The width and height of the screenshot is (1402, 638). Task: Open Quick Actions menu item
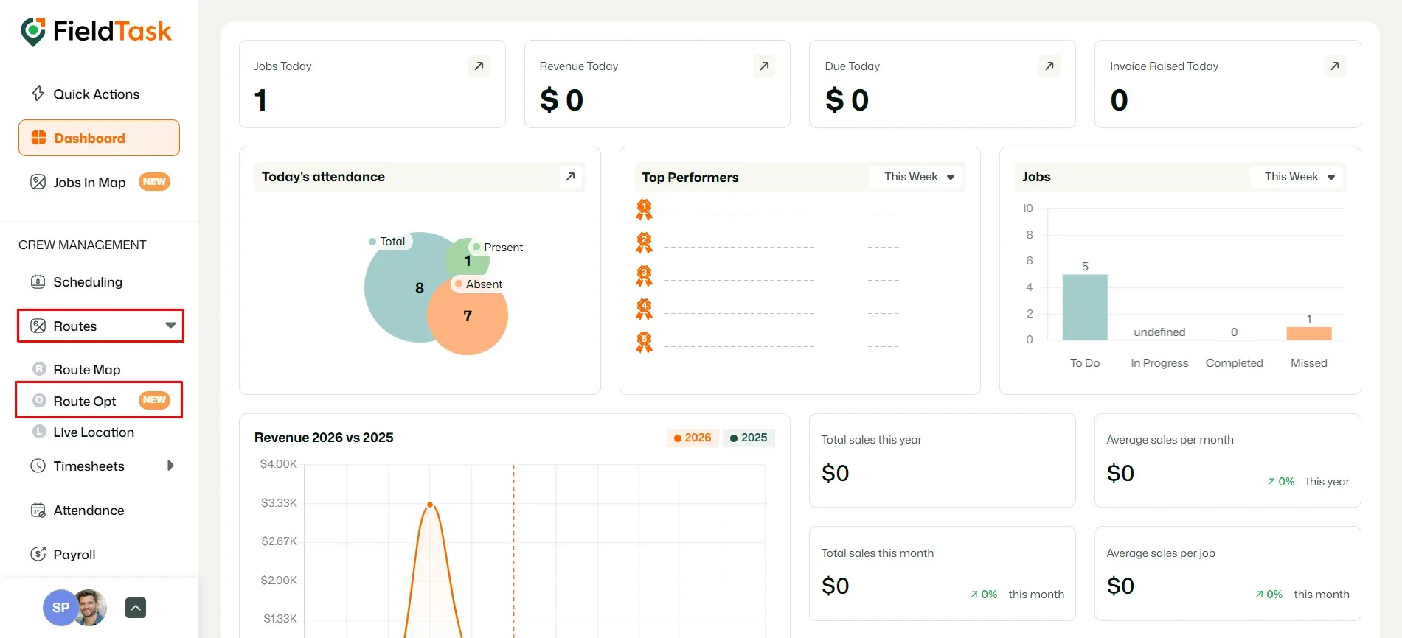(x=99, y=94)
